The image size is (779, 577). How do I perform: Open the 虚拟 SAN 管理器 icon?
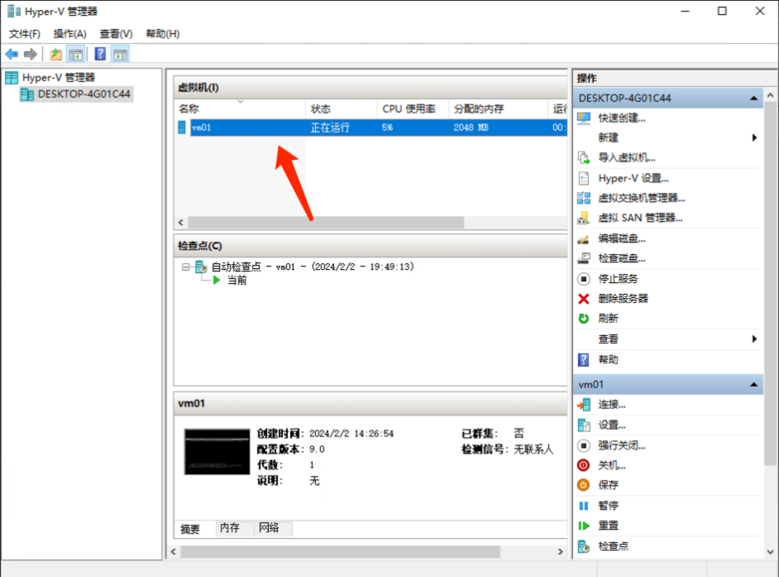click(x=584, y=219)
